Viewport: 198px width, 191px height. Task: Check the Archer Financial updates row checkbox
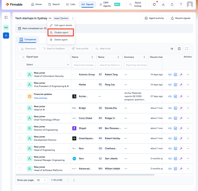click(x=20, y=96)
